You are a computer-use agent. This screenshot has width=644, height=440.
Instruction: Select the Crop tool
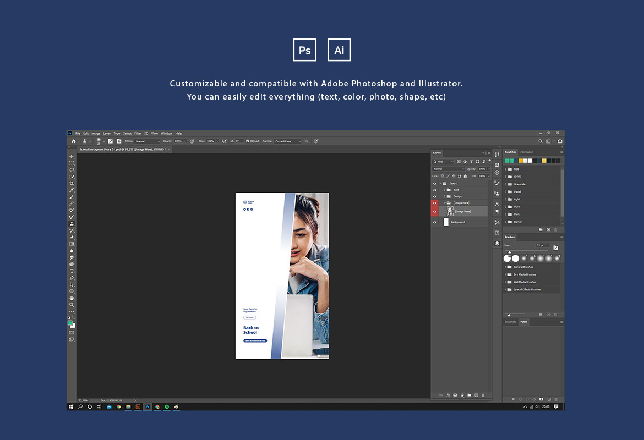click(72, 183)
